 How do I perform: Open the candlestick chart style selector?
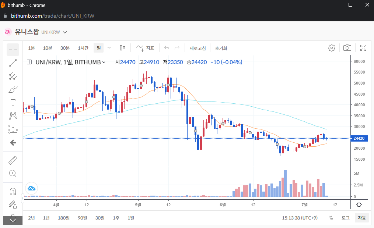(x=122, y=48)
